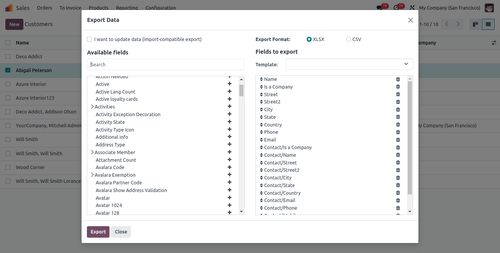The height and width of the screenshot is (253, 500).
Task: Expand the Avalara Exemption field group
Action: 92,175
